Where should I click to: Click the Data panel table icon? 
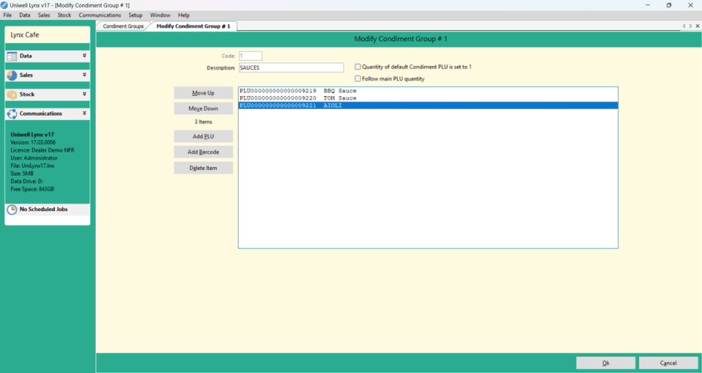pos(12,56)
